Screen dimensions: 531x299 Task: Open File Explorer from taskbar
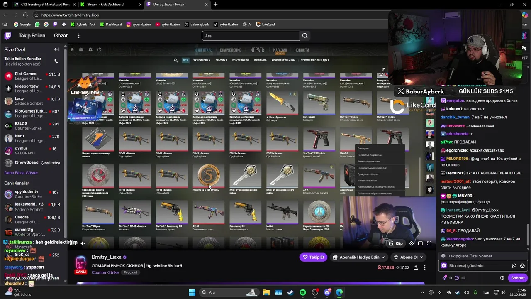266,292
